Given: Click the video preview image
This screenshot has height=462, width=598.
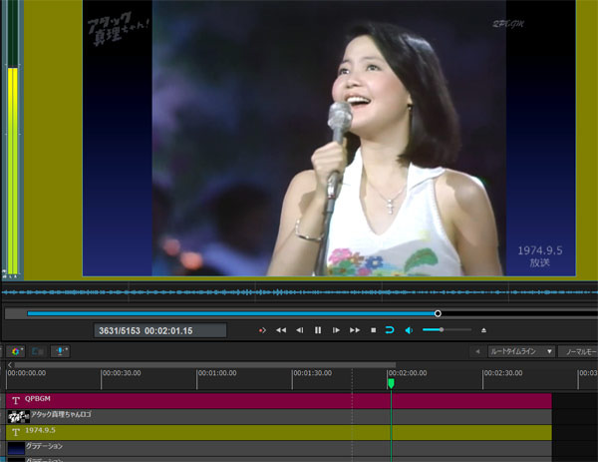Looking at the screenshot, I should 329,138.
